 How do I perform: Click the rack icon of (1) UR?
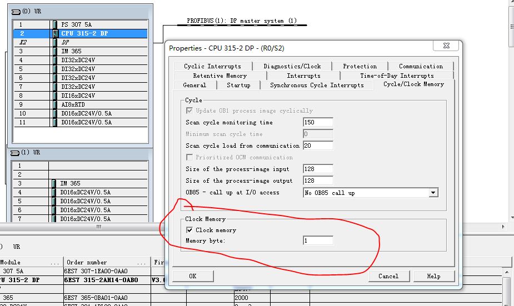pyautogui.click(x=15, y=153)
